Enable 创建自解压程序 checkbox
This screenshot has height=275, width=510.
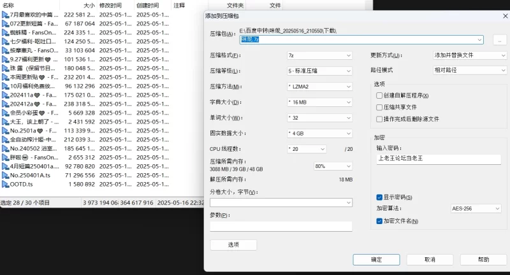pyautogui.click(x=379, y=95)
